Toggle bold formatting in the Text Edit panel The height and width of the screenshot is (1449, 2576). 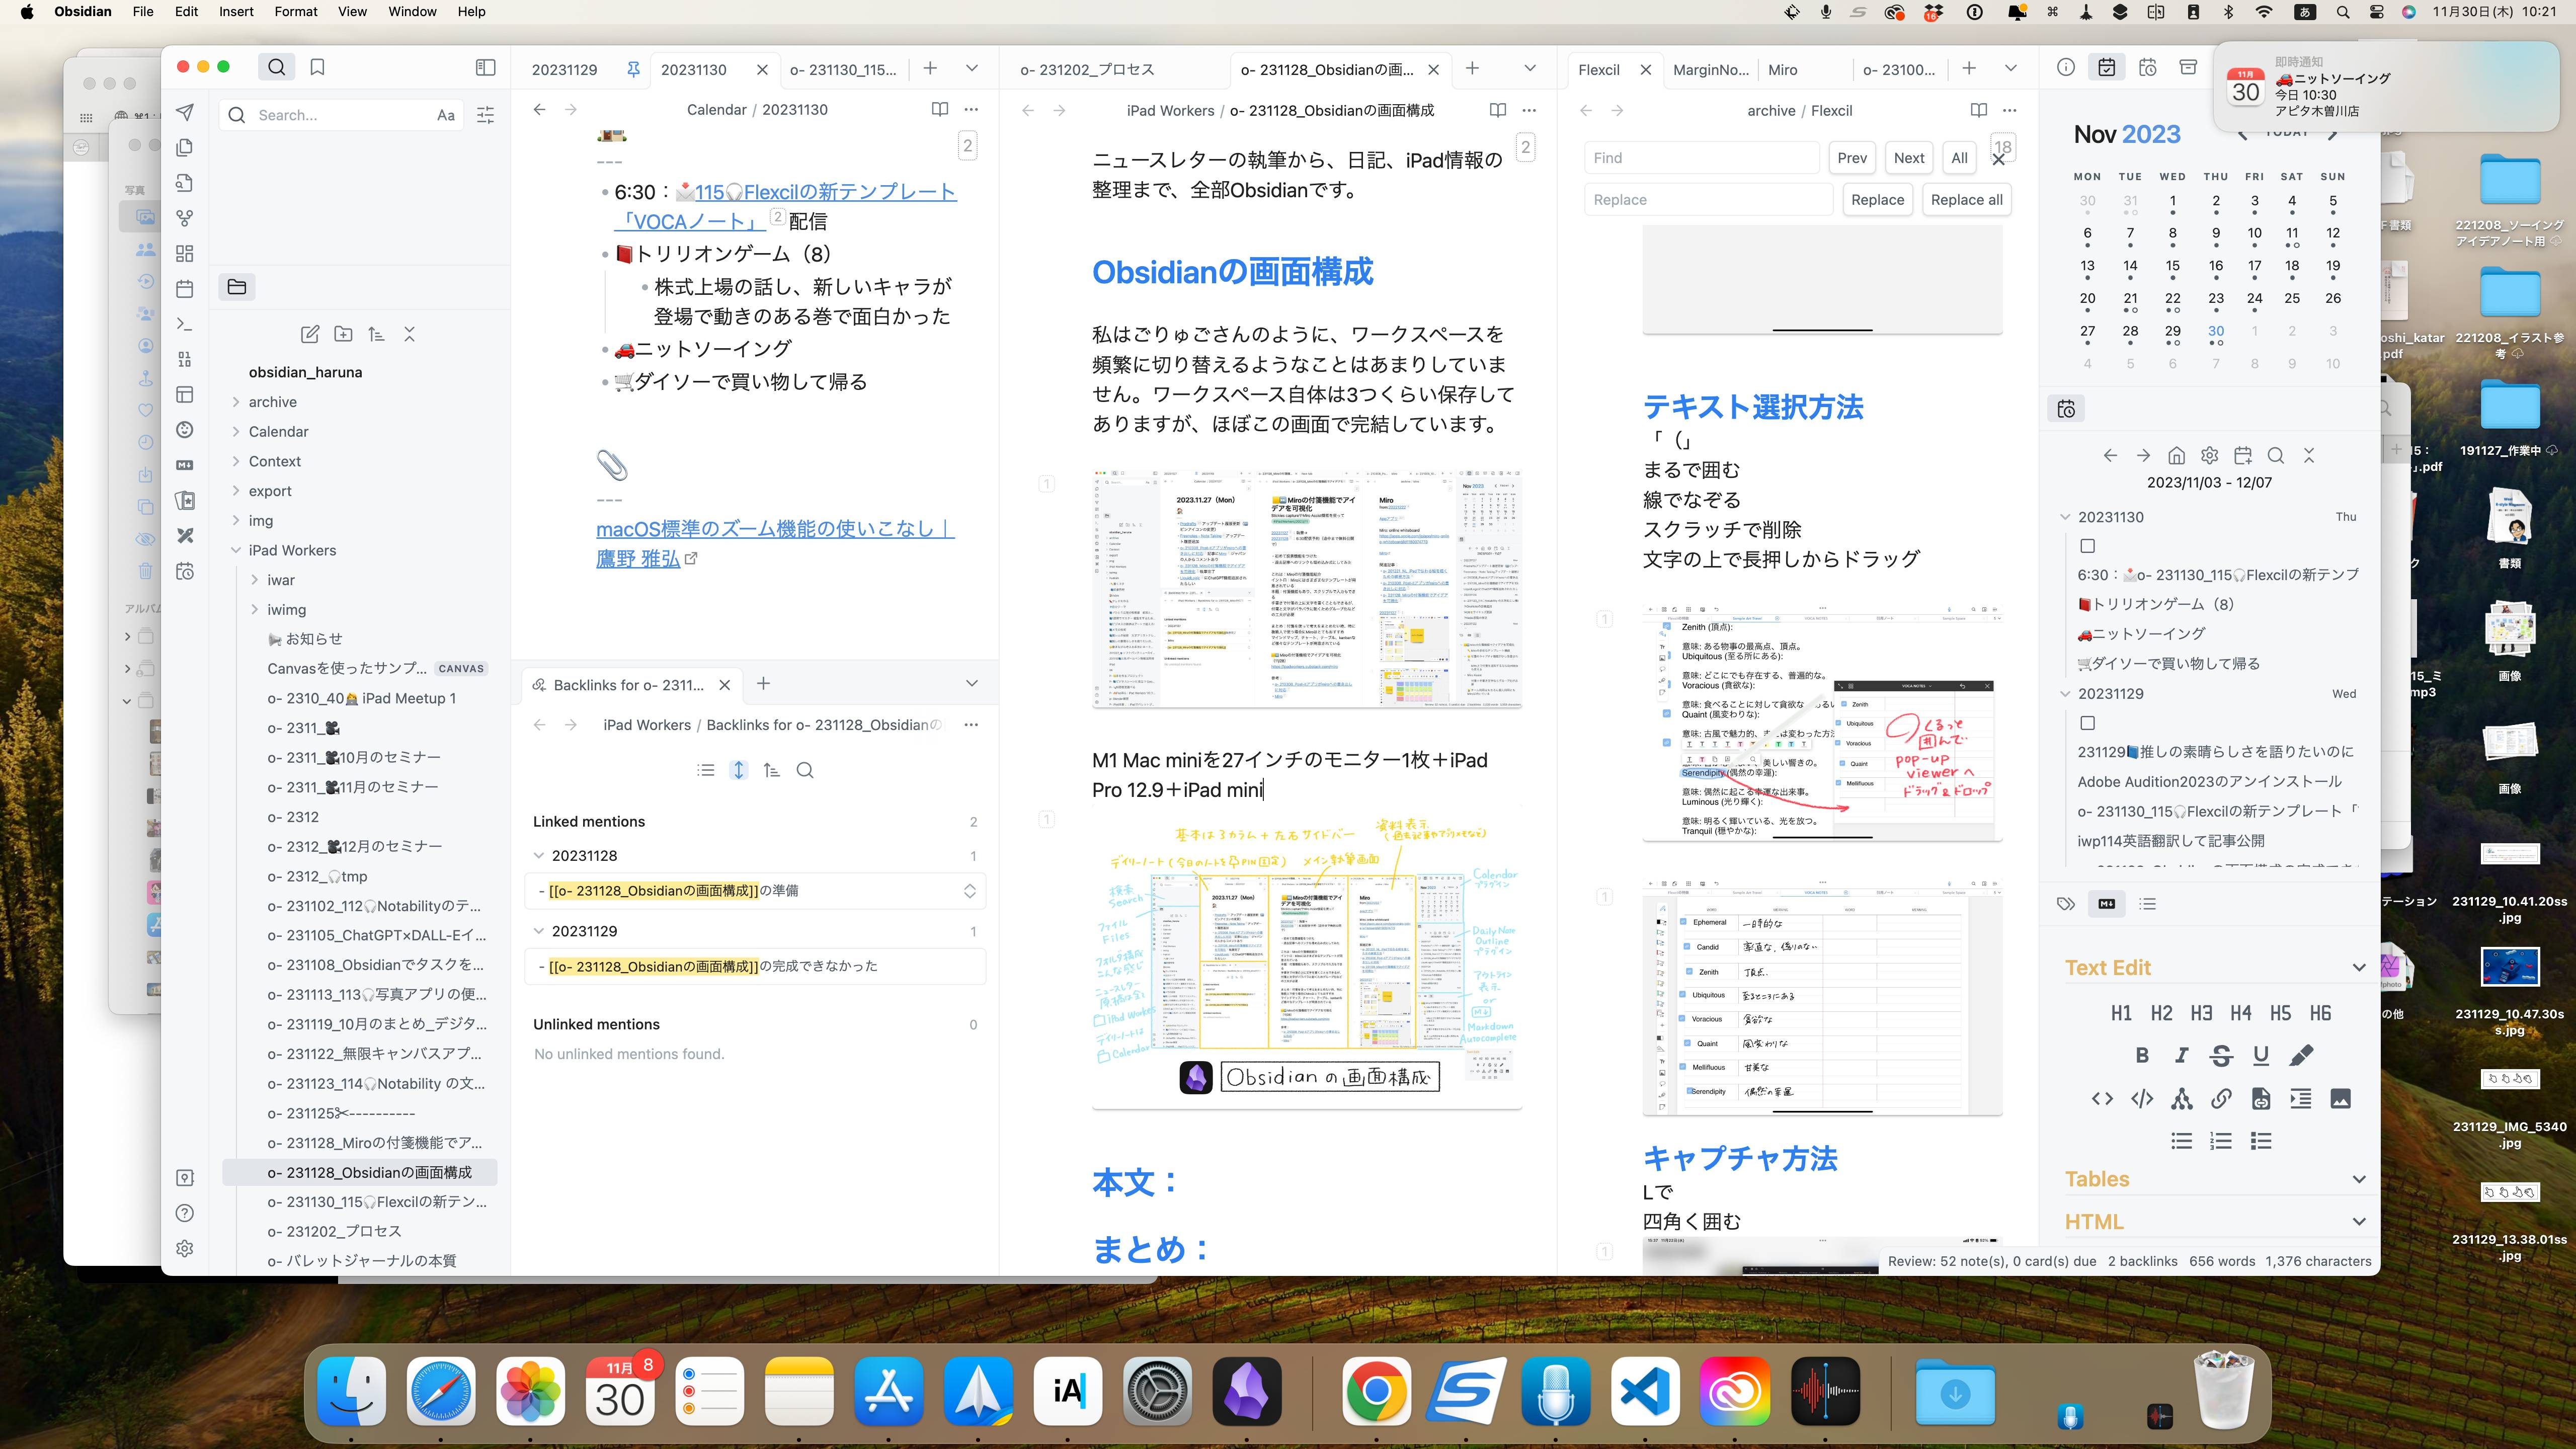tap(2143, 1055)
